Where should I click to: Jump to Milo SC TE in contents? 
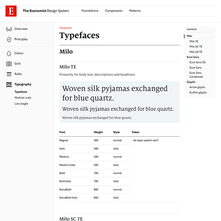pyautogui.click(x=196, y=46)
